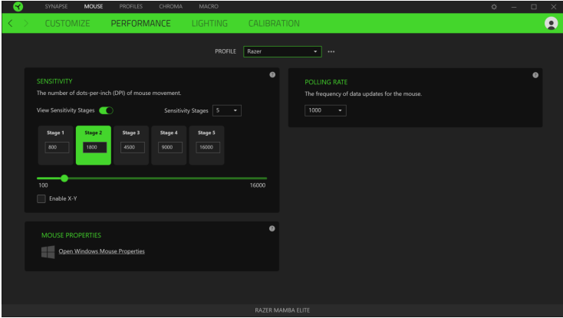Toggle View Sensitivity Stages switch
Screen dimensions: 563x318
pos(107,110)
